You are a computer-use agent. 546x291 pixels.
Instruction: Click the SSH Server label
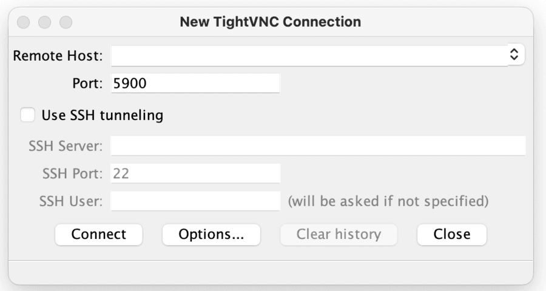coord(66,145)
